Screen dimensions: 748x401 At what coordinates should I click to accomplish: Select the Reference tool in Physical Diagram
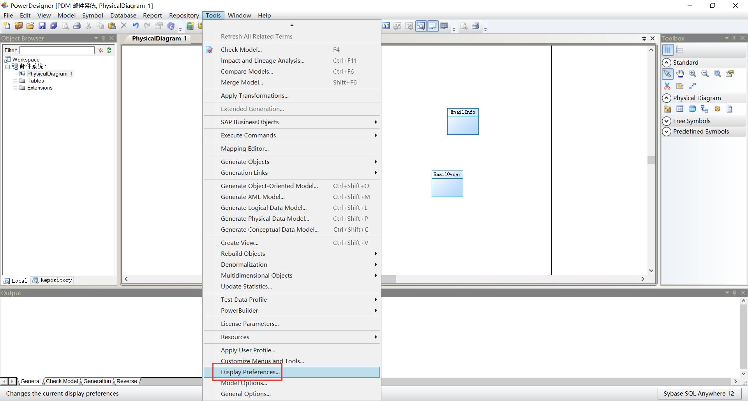click(x=705, y=109)
